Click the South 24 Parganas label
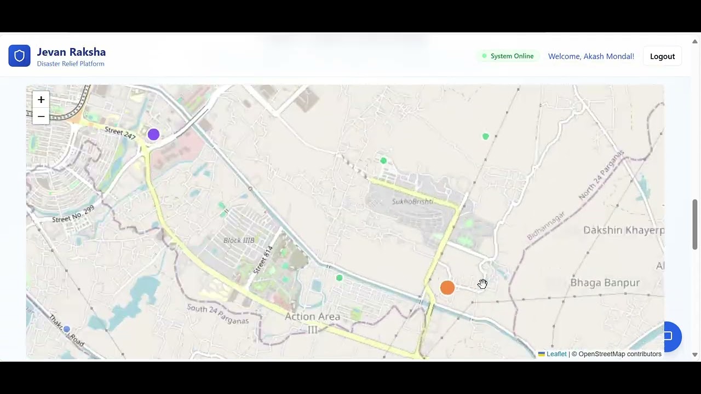 click(217, 315)
